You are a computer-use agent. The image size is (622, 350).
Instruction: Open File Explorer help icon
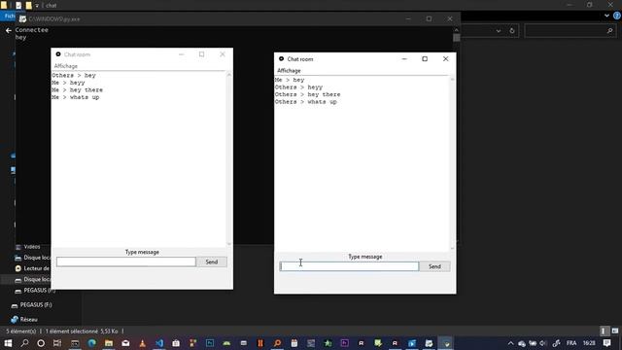tap(617, 16)
